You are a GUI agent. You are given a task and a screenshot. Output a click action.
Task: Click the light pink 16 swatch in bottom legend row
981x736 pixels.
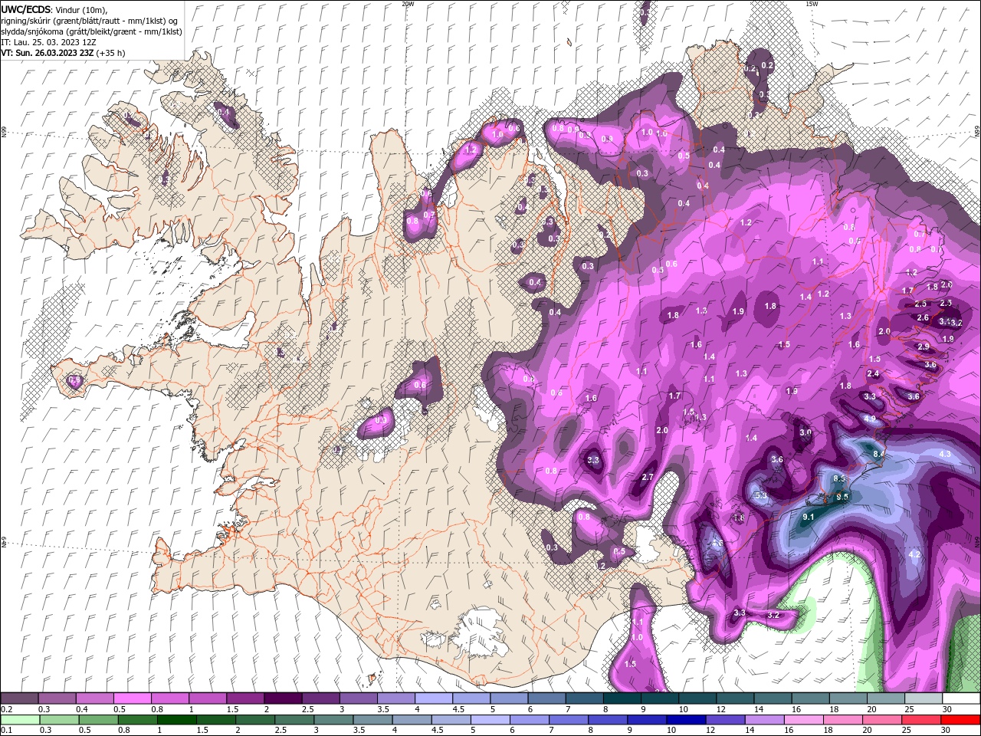tap(803, 719)
